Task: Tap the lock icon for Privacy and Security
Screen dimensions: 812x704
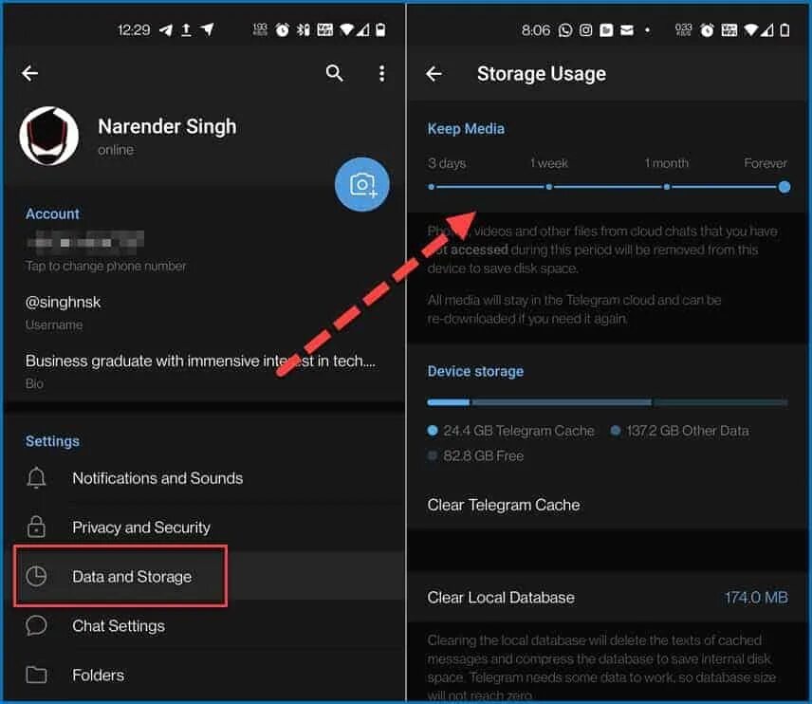Action: coord(36,527)
